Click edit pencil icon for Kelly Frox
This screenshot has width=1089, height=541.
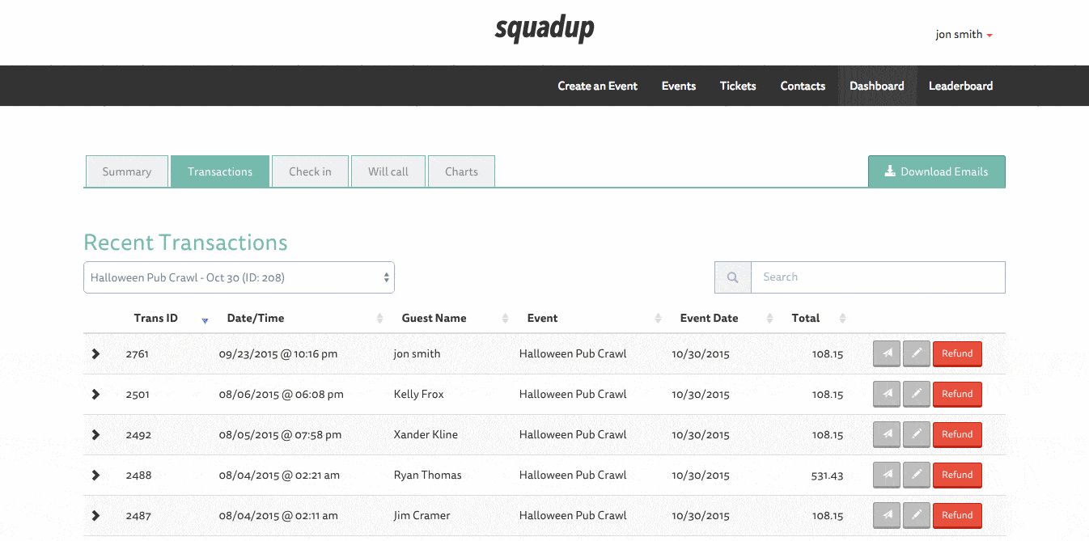[916, 395]
